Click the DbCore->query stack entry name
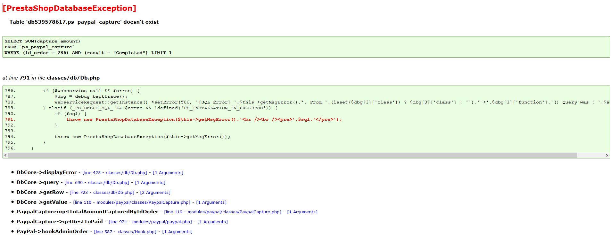The height and width of the screenshot is (244, 611). (x=37, y=182)
